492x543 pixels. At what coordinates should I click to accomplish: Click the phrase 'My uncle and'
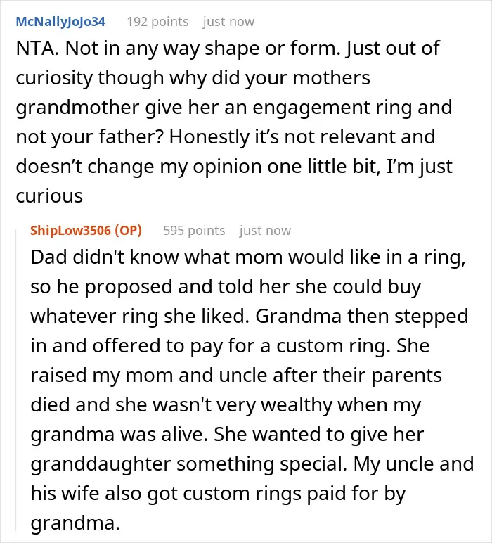[x=413, y=464]
